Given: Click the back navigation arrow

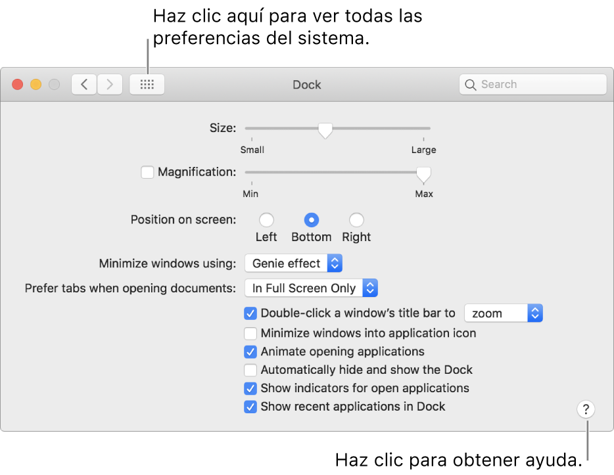Looking at the screenshot, I should [x=83, y=84].
